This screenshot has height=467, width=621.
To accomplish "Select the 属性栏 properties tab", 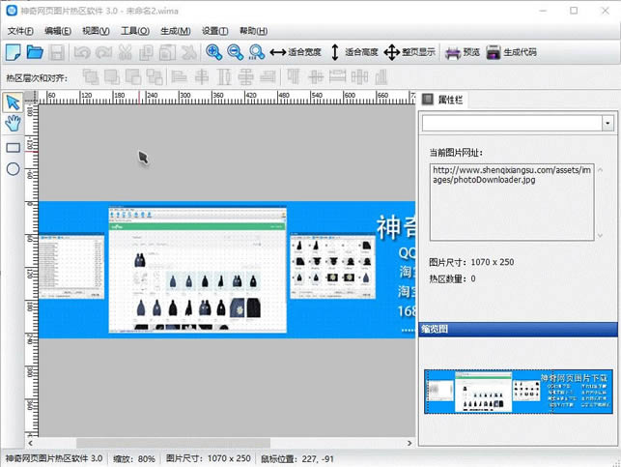I will click(x=442, y=100).
